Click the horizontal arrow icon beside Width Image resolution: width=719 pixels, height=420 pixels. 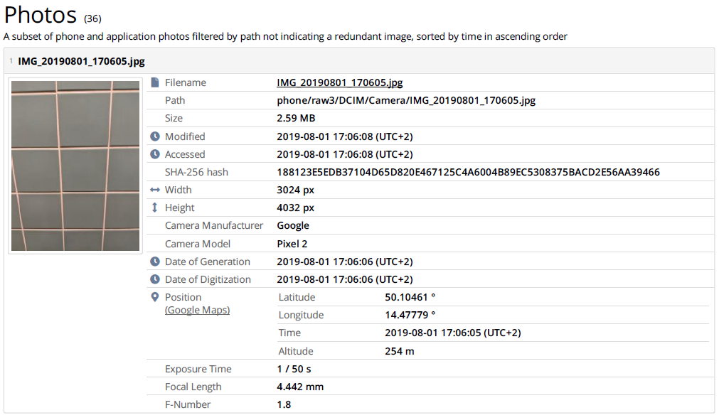(x=155, y=189)
